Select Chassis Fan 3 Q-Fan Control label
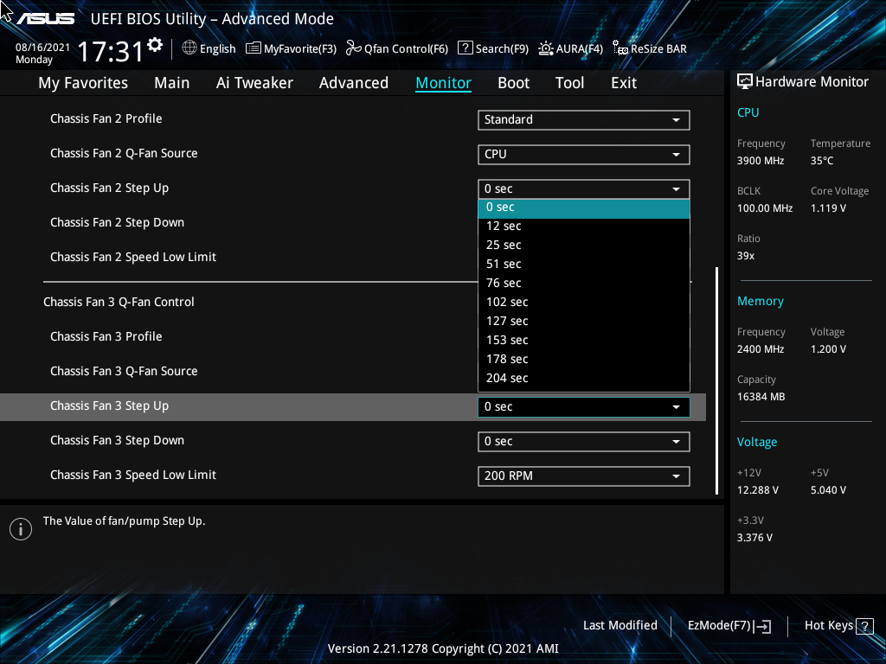Image resolution: width=886 pixels, height=664 pixels. (x=119, y=302)
